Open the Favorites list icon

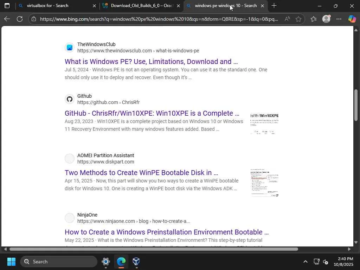(x=314, y=19)
